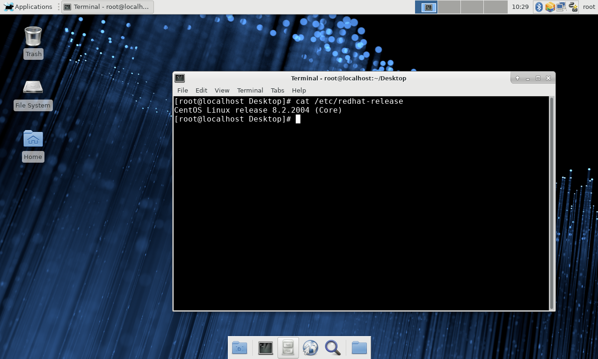This screenshot has width=598, height=359.
Task: Click the Terminal window button in the taskbar
Action: 107,7
